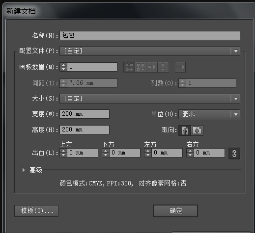Increase 下方 bleed value
255x233 pixels.
click(x=106, y=151)
